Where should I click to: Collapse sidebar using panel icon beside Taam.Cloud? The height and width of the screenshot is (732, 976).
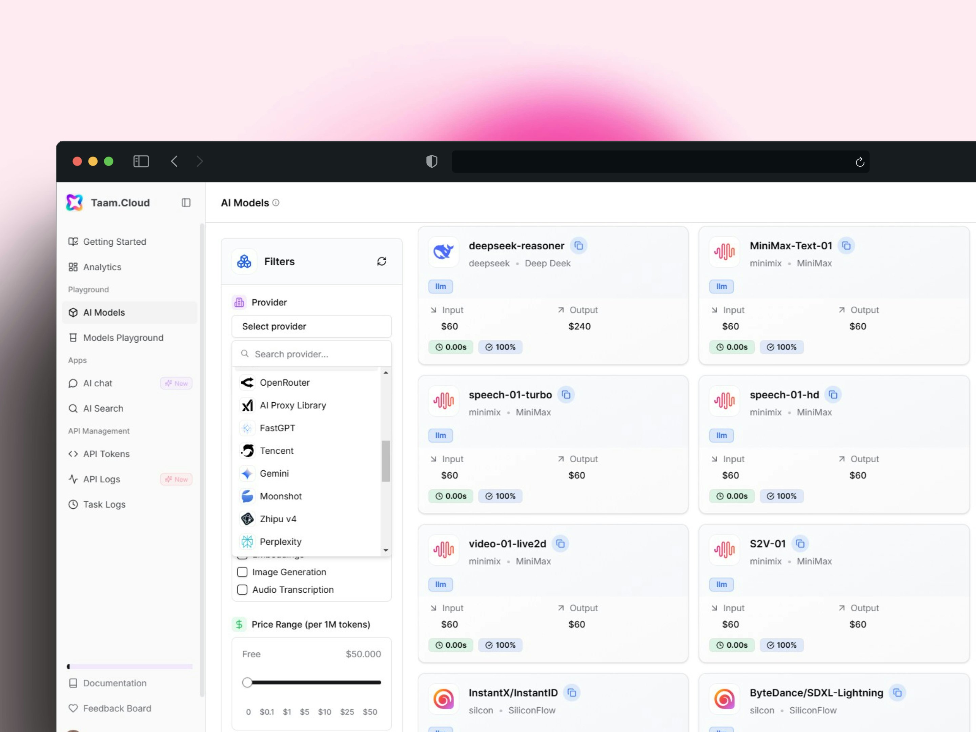click(186, 203)
